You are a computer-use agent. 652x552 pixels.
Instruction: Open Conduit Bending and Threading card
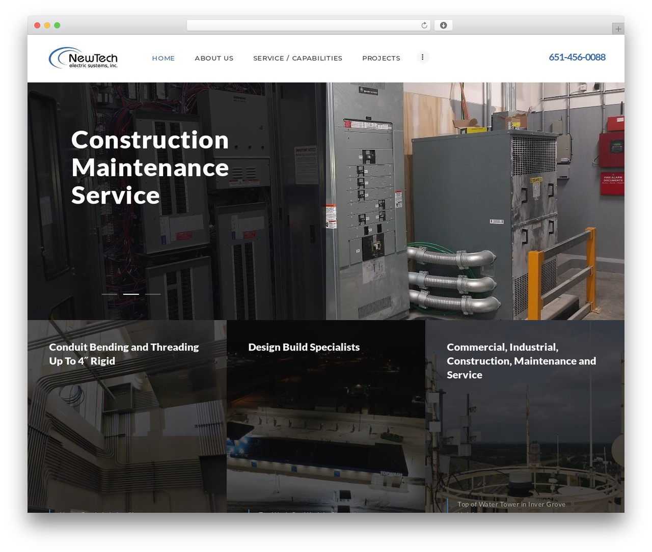[127, 417]
